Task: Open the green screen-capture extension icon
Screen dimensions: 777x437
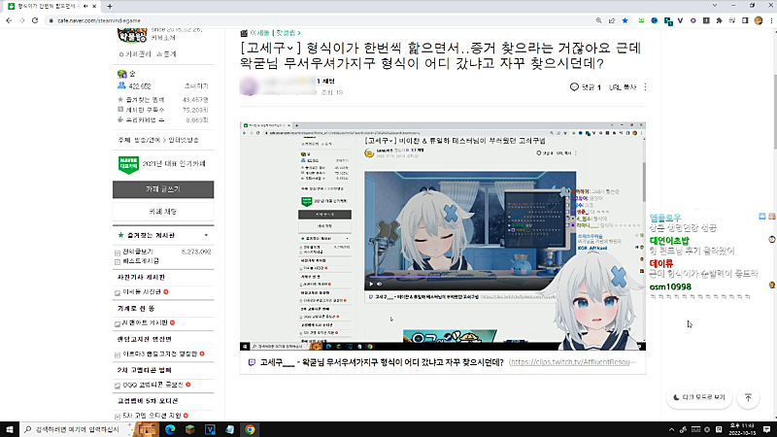Action: 641,20
